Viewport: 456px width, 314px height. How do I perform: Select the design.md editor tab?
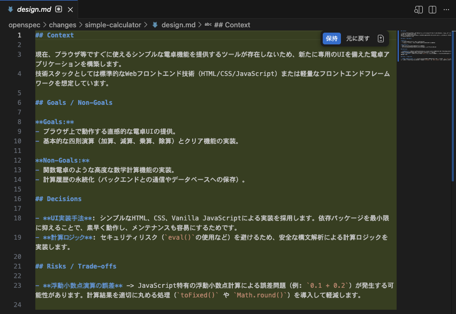click(x=39, y=9)
